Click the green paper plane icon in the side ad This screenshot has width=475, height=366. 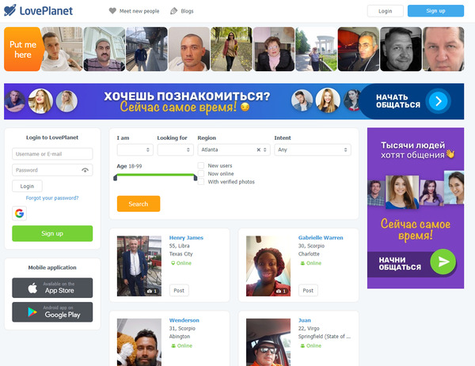(443, 262)
